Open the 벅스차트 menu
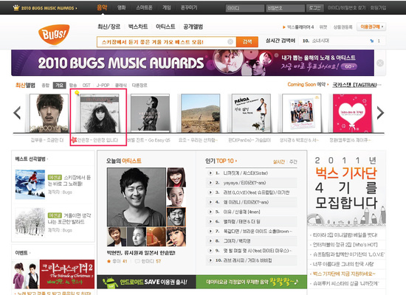 click(x=138, y=27)
